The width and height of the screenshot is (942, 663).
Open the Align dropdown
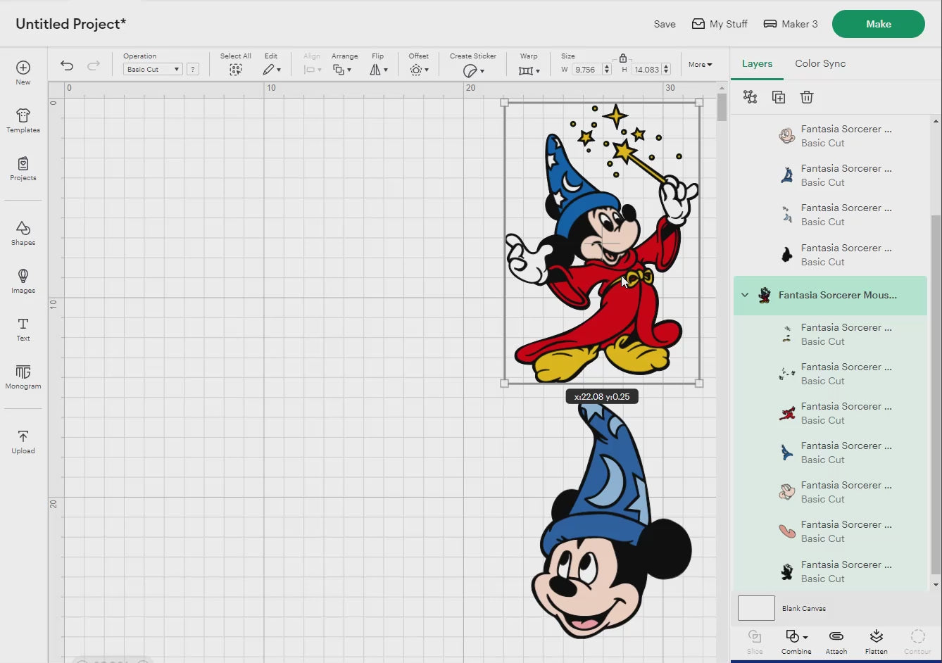(312, 70)
